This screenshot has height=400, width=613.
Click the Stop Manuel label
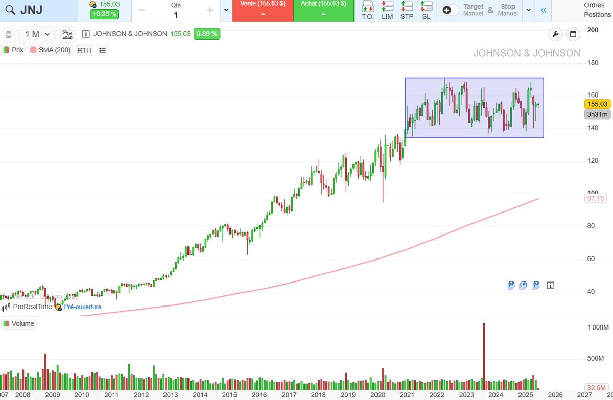click(508, 10)
